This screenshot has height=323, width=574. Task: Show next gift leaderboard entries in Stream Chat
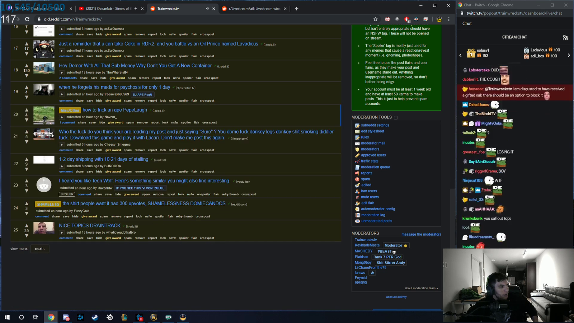pos(569,55)
